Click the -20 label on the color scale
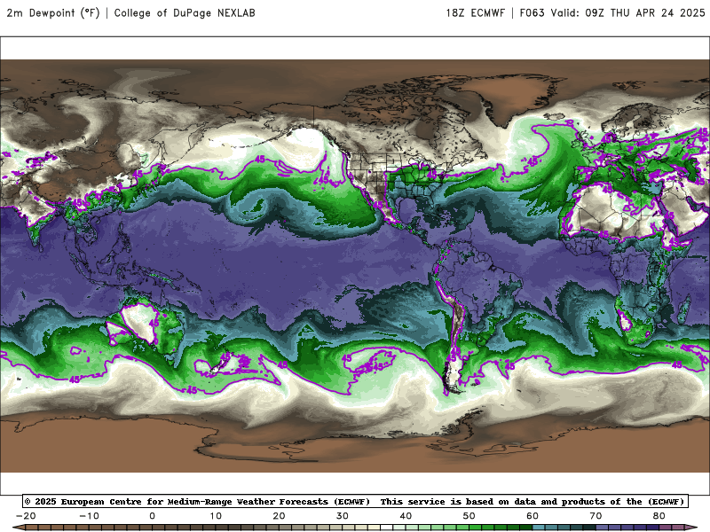710x532 pixels. (x=26, y=516)
